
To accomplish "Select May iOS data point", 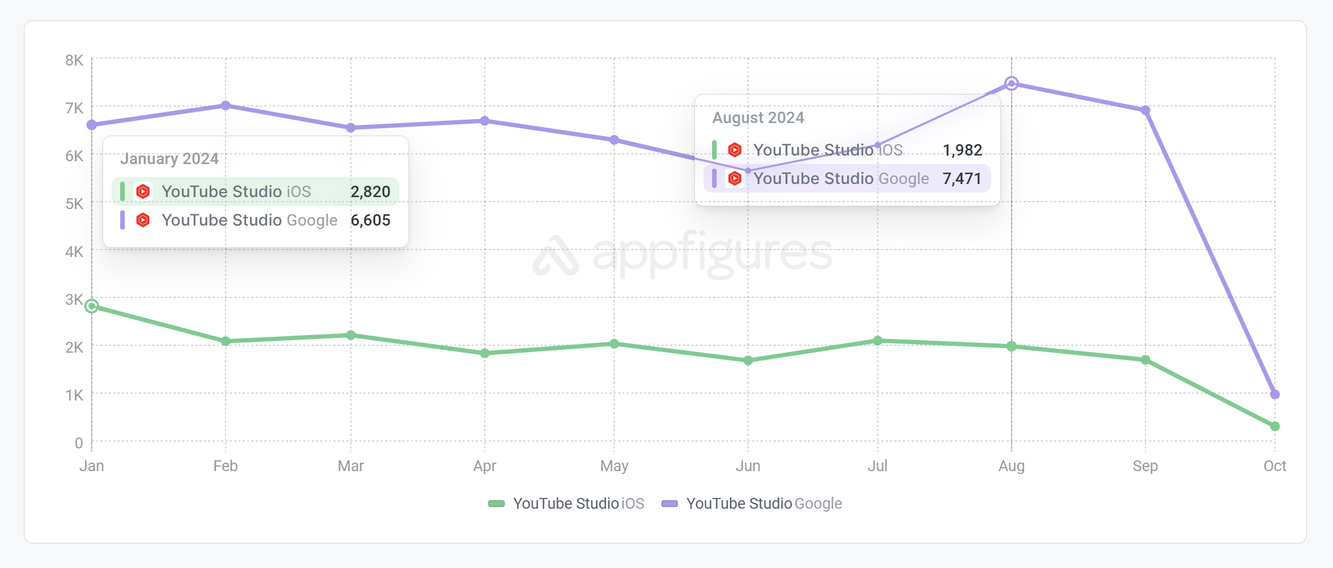I will click(x=614, y=344).
